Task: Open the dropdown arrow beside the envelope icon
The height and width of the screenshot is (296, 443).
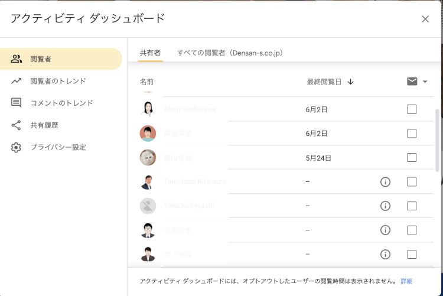Action: (x=425, y=82)
